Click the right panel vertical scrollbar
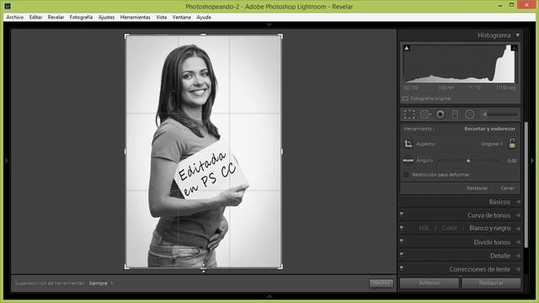Screen dimensions: 539x303 (x=526, y=185)
